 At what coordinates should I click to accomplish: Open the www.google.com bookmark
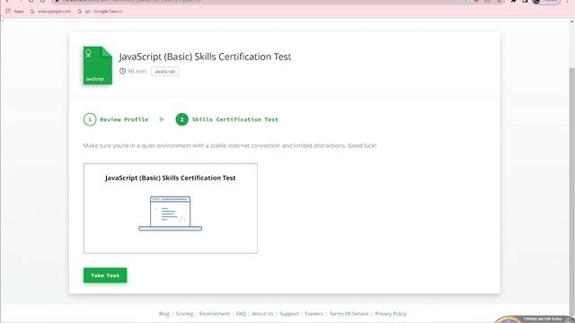tap(50, 12)
